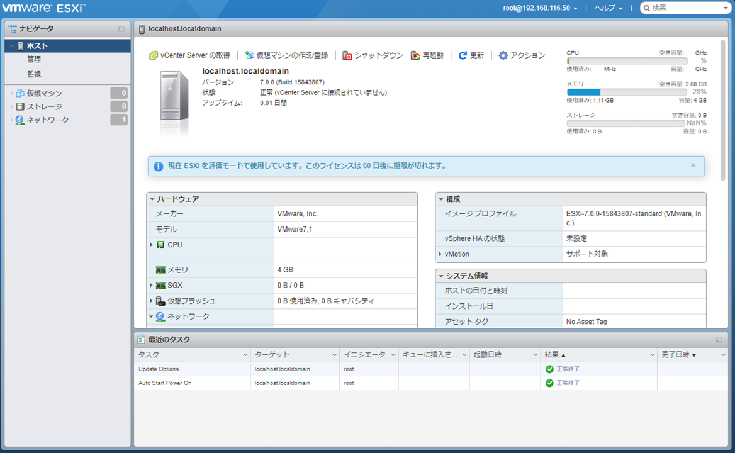
Task: Click the shutdown icon in toolbar
Action: tap(347, 55)
